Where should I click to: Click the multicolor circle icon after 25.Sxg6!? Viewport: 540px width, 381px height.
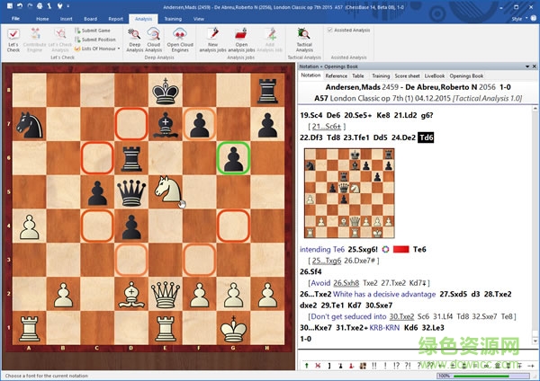(x=386, y=249)
